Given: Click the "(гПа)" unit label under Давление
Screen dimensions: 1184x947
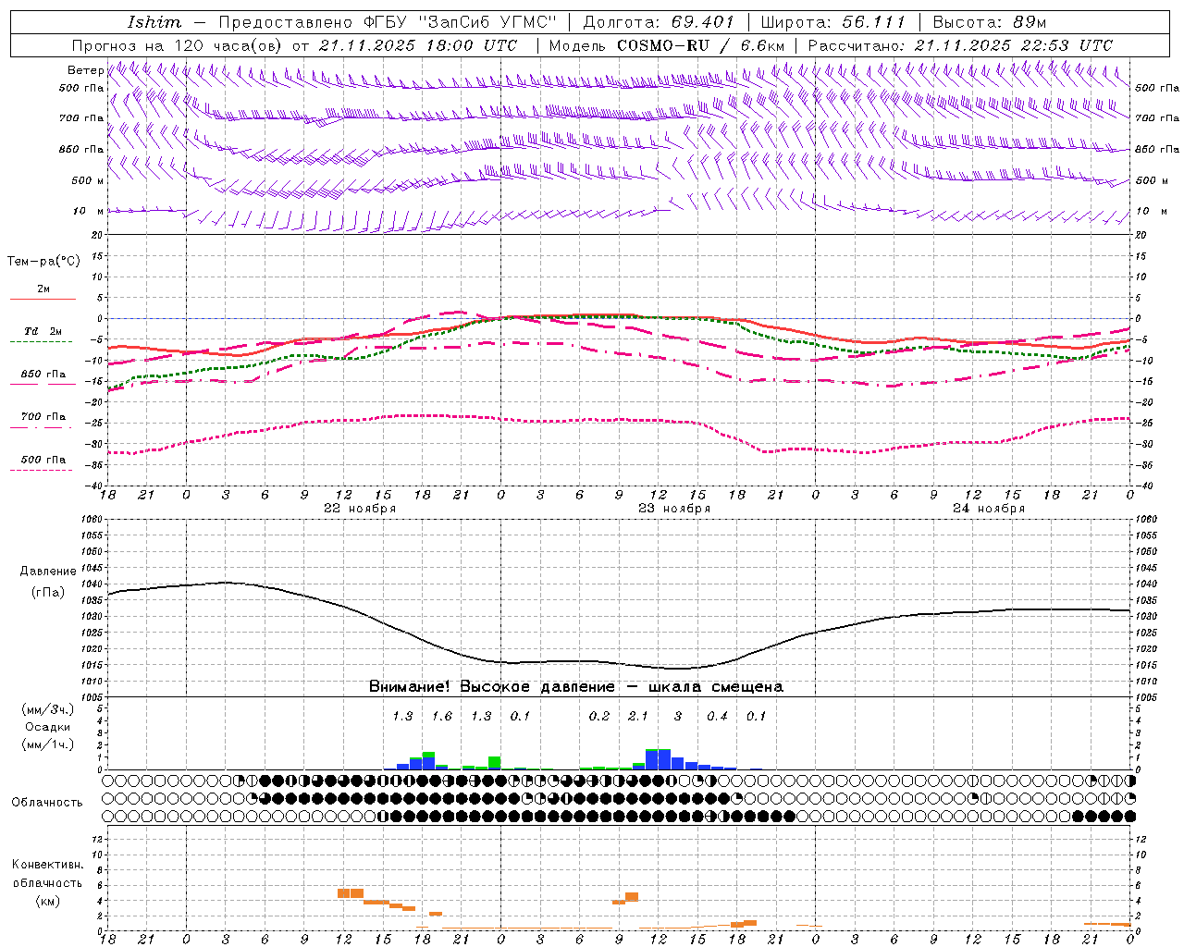Looking at the screenshot, I should pyautogui.click(x=48, y=592).
